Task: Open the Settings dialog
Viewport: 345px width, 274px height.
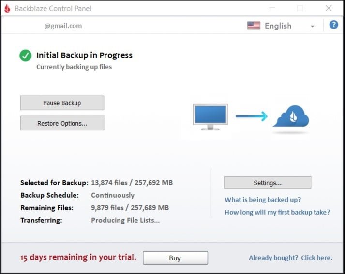Action: pyautogui.click(x=268, y=183)
